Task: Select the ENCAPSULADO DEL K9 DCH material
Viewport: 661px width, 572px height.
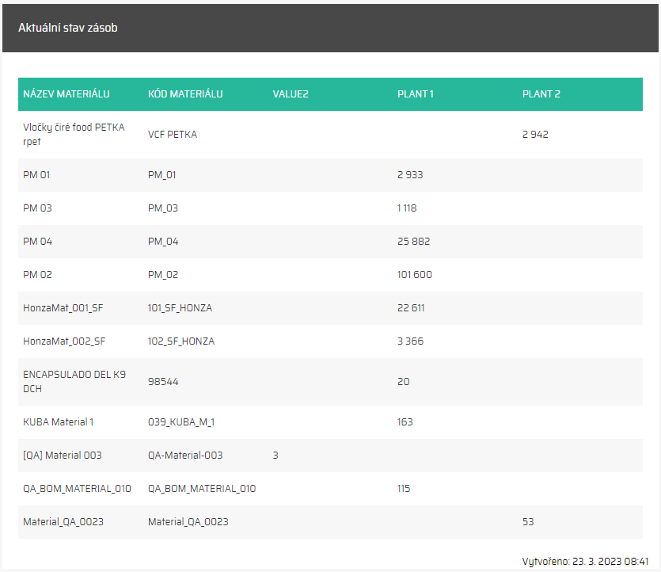Action: [x=74, y=382]
